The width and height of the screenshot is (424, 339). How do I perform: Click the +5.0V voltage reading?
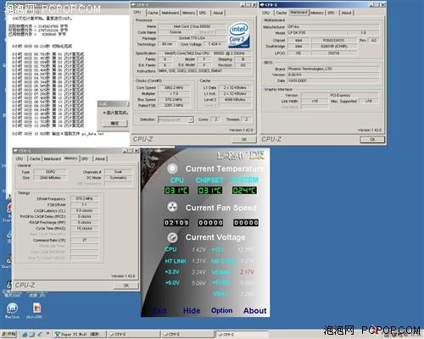pyautogui.click(x=198, y=283)
